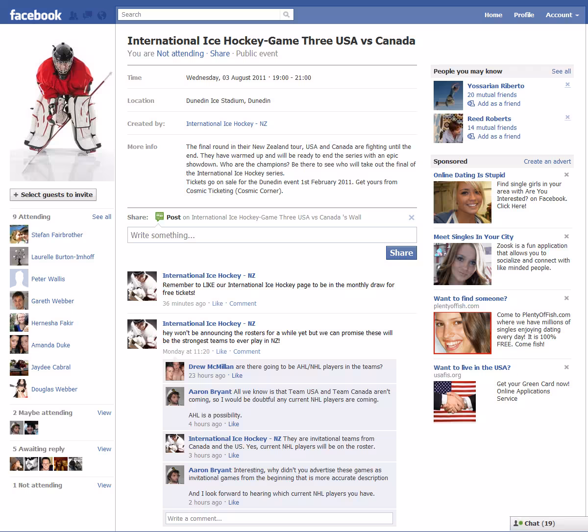The height and width of the screenshot is (532, 588).
Task: Dismiss Reed Roberts suggestion
Action: click(567, 118)
